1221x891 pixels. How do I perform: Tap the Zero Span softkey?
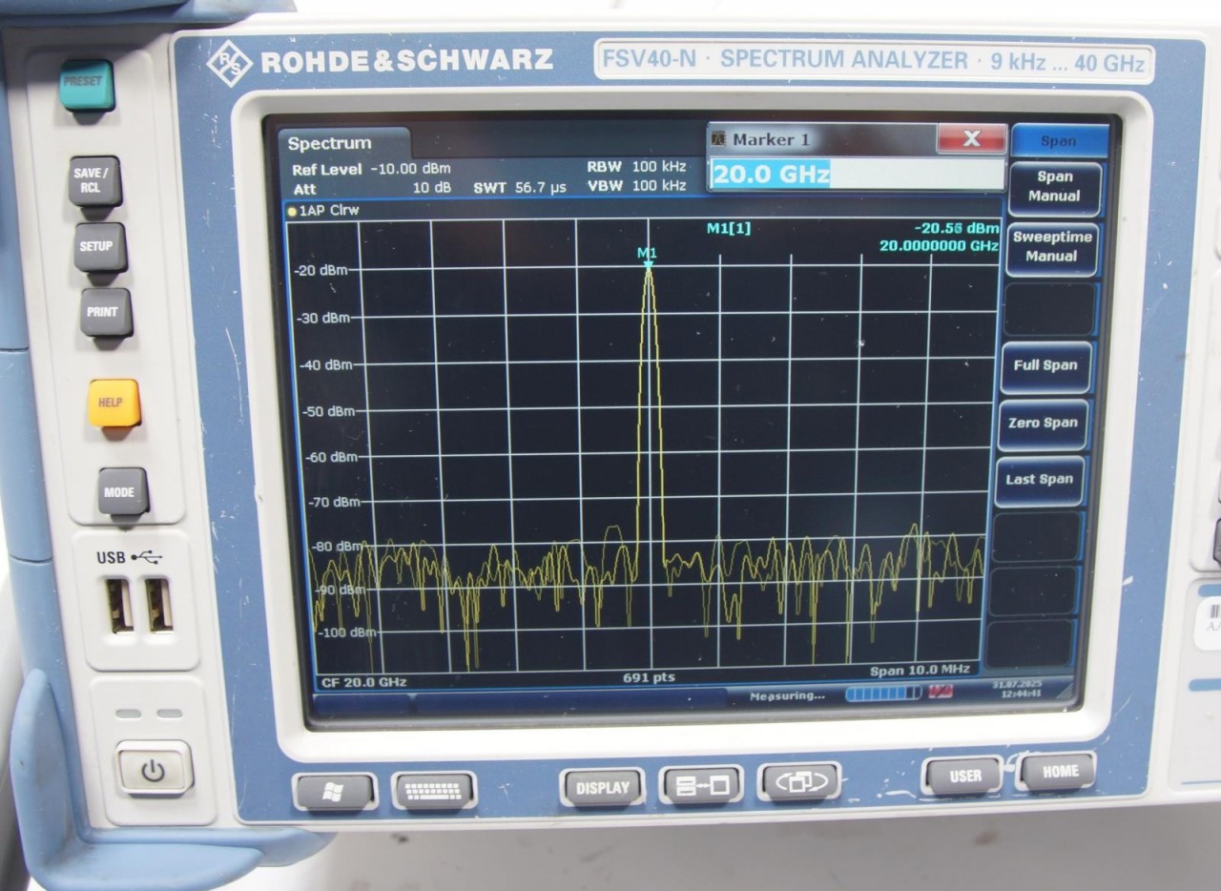tap(1044, 424)
